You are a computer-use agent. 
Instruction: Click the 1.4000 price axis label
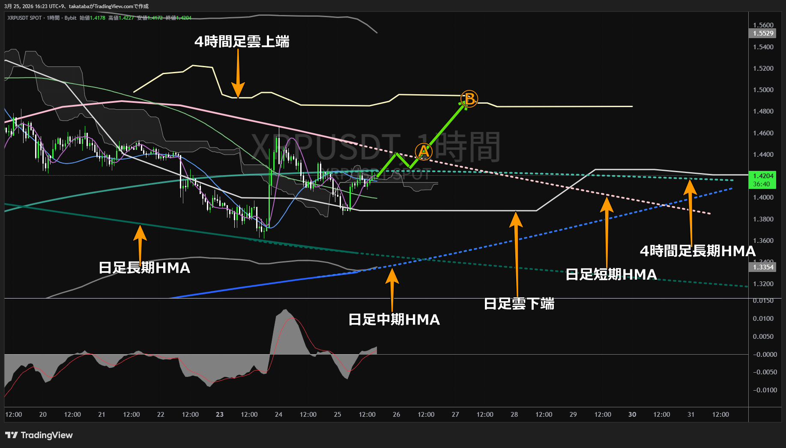763,197
